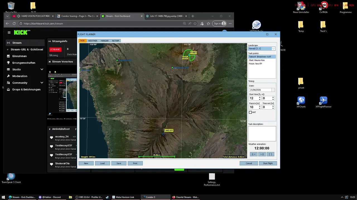Click the browser zoom magnifier icon

[x=184, y=24]
